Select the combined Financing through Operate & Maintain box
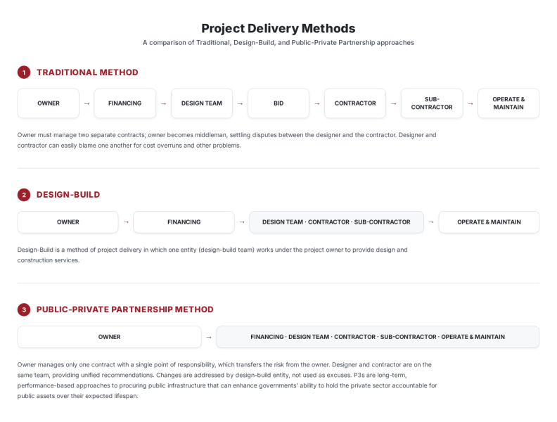The width and height of the screenshot is (557, 422). tap(378, 337)
